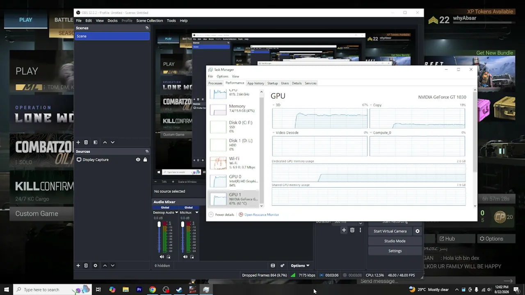Start Virtual Camera in OBS
The height and width of the screenshot is (295, 525).
tap(390, 231)
